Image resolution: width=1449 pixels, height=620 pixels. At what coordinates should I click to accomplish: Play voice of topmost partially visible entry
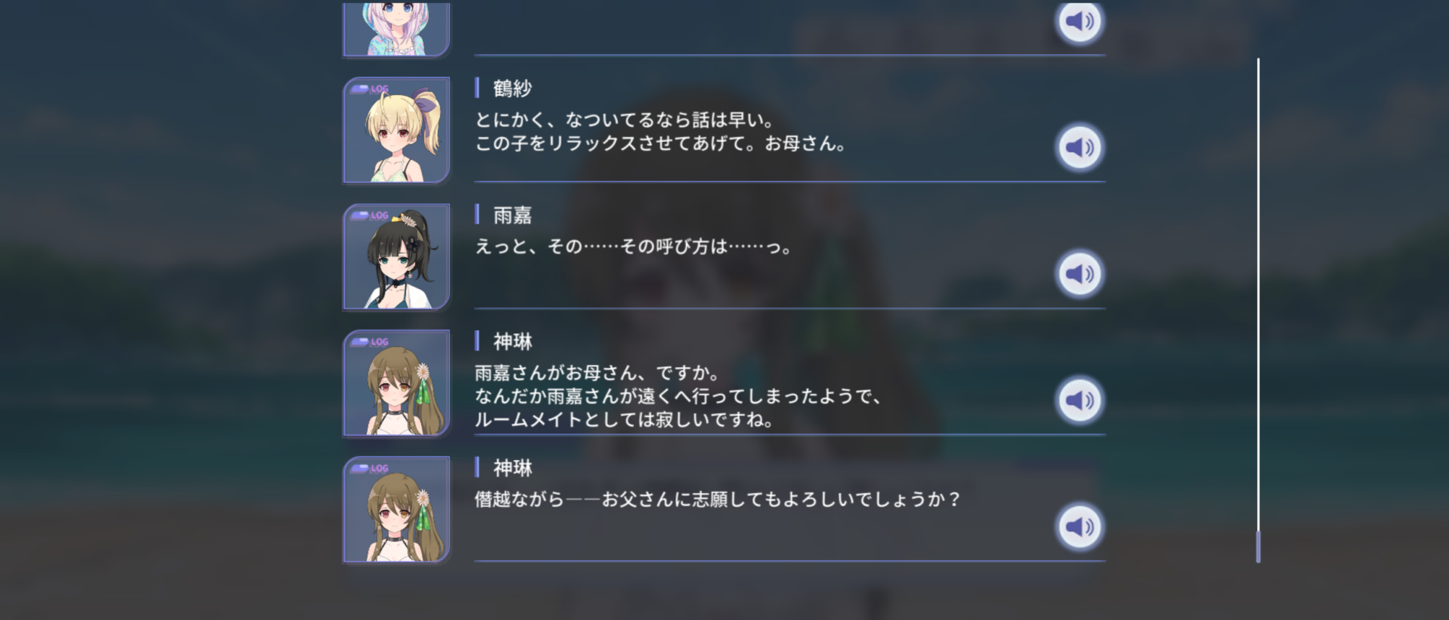pos(1080,22)
